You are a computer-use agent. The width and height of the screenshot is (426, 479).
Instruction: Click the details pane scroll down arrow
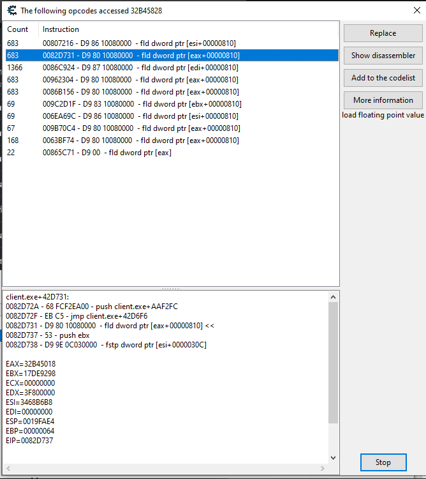(334, 458)
